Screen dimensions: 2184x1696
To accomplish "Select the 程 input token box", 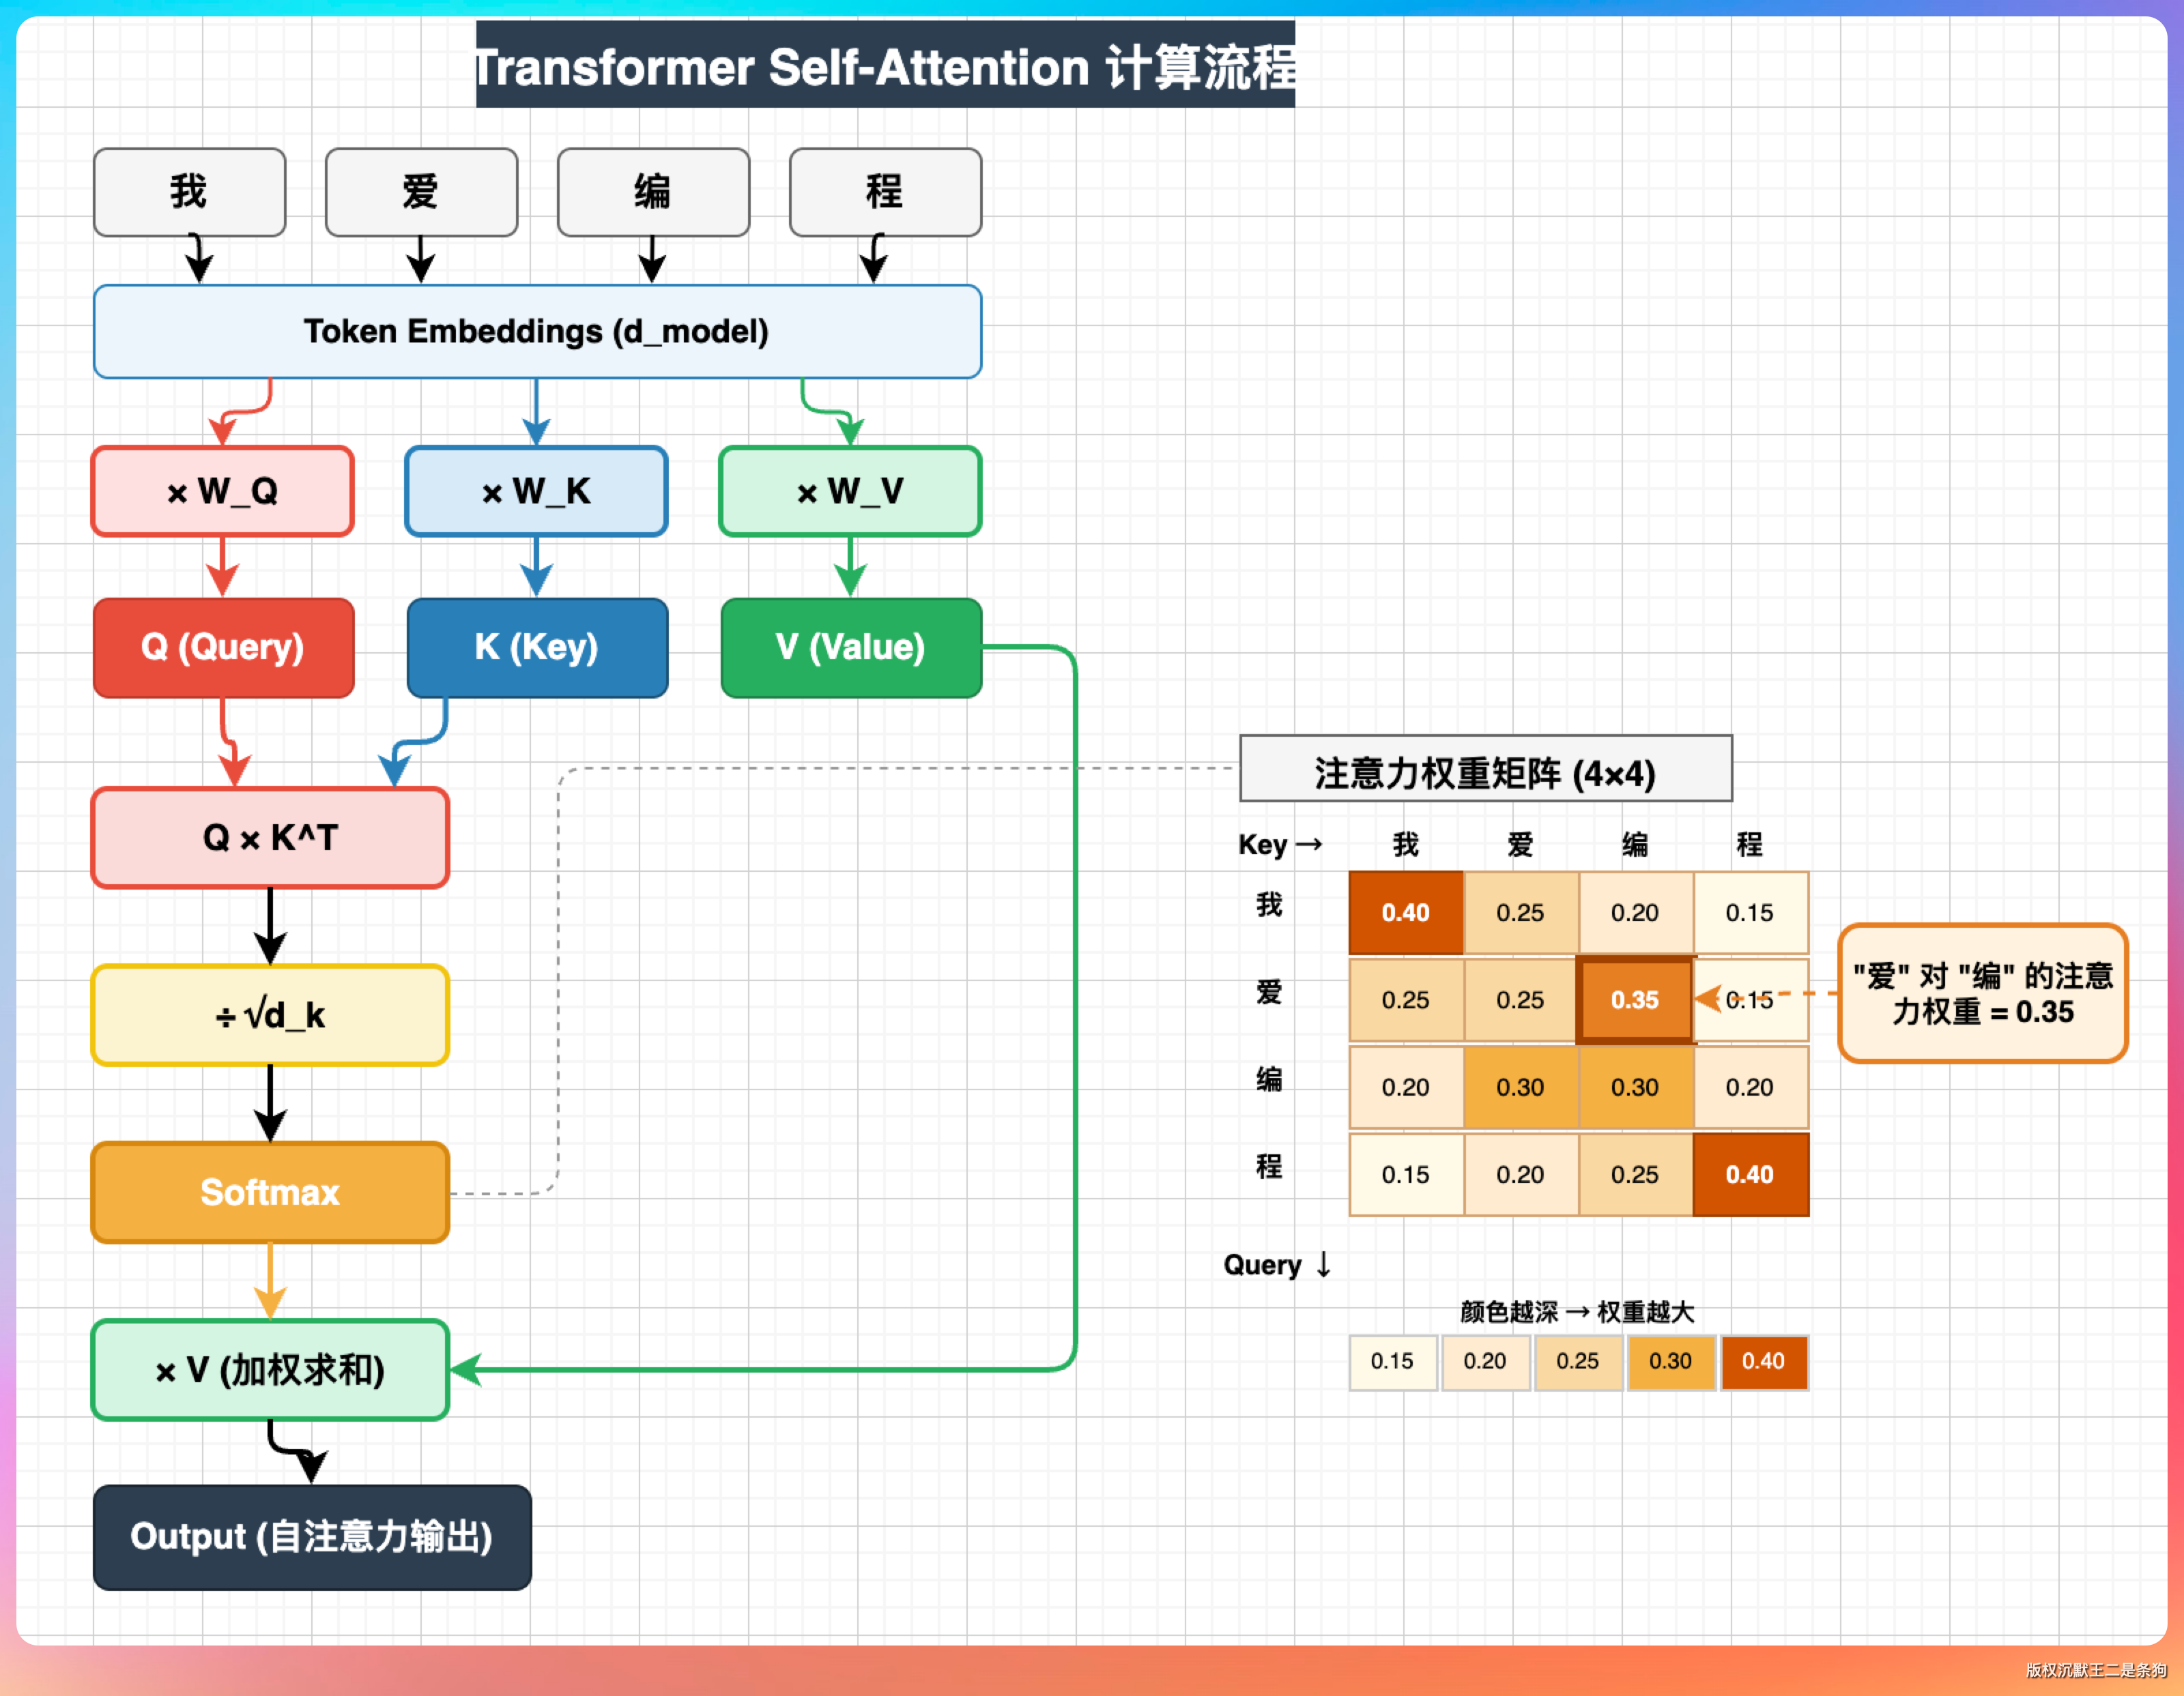I will click(x=885, y=192).
